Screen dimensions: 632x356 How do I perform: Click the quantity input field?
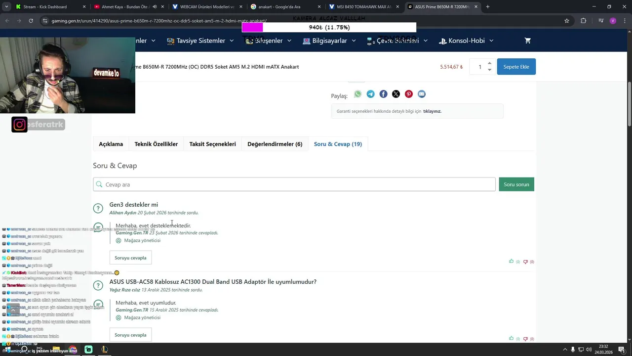[479, 67]
